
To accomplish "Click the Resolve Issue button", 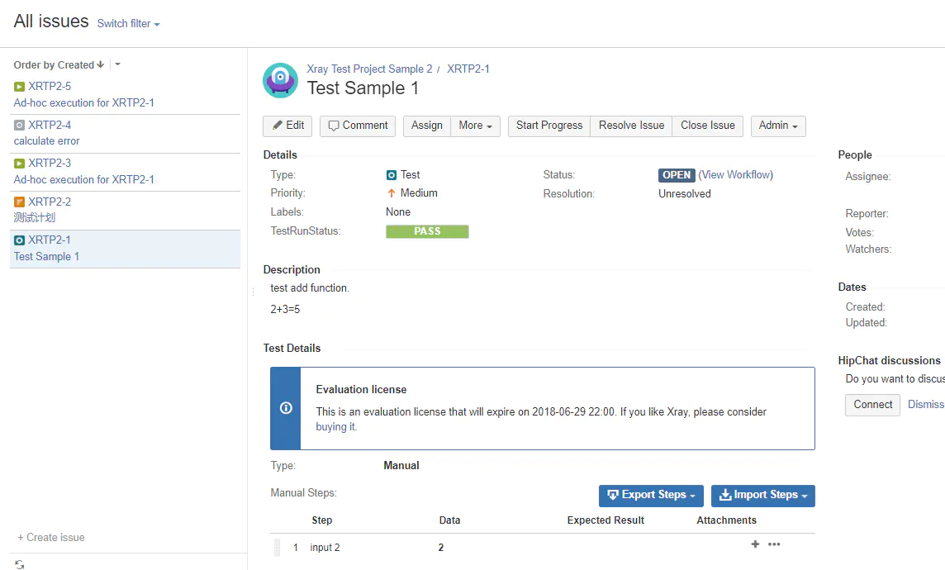I will (x=630, y=126).
